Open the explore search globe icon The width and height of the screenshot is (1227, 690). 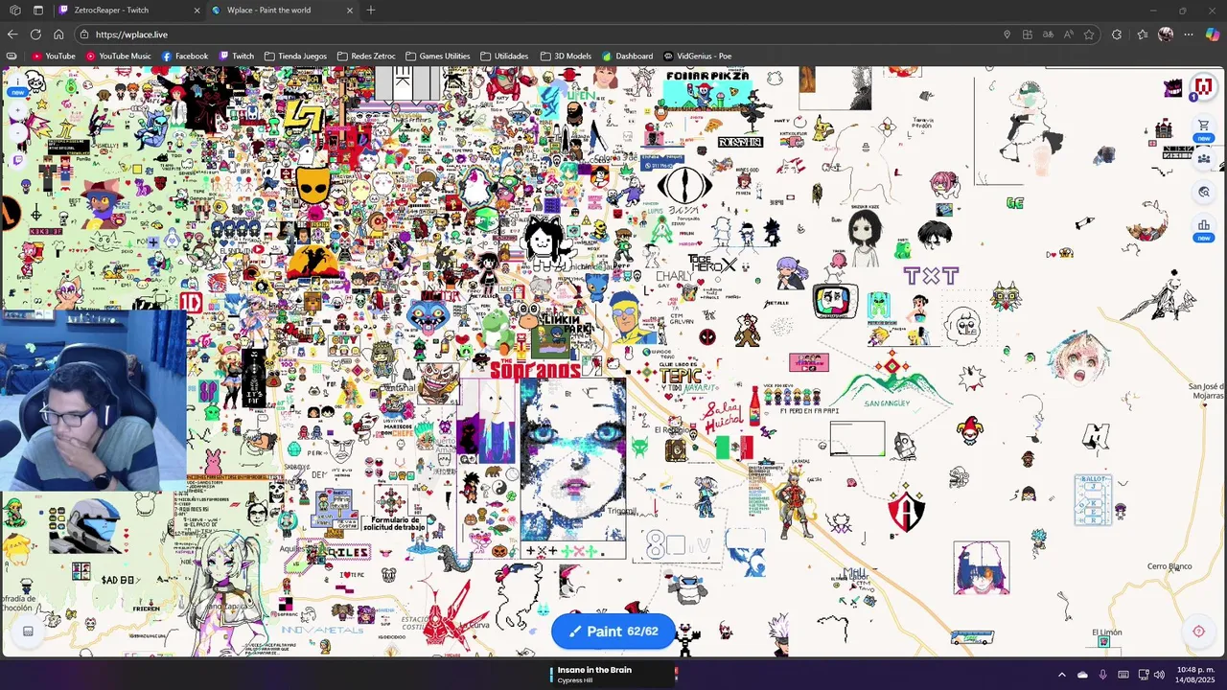click(1203, 193)
